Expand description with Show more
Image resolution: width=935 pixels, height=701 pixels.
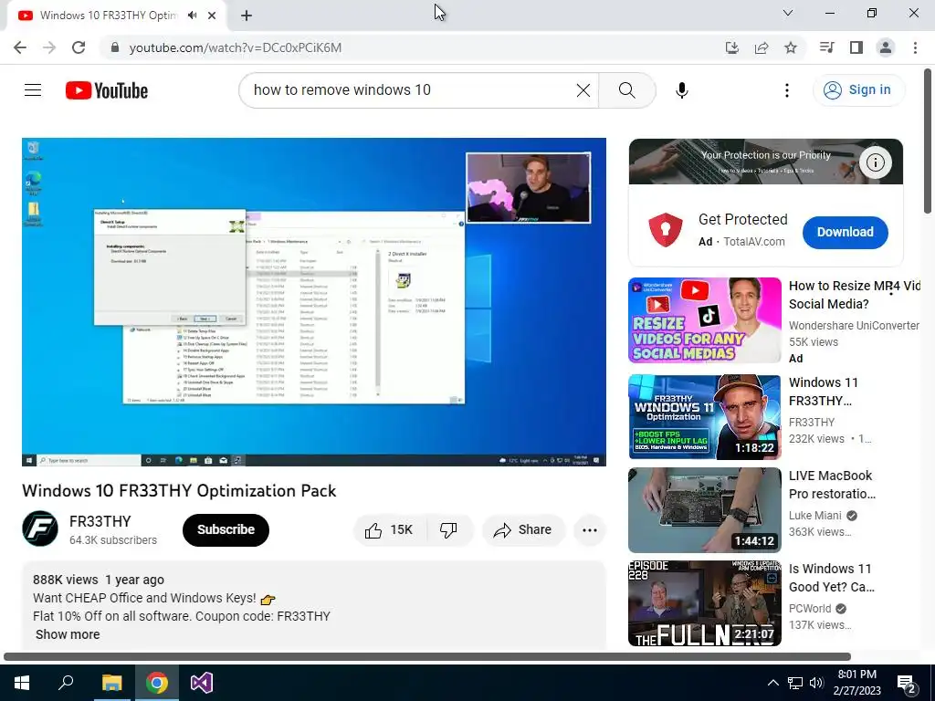point(68,634)
